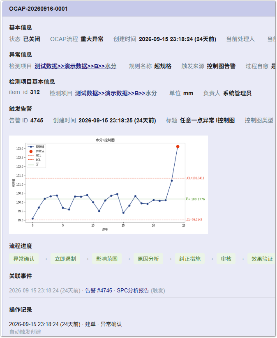The image size is (277, 338).
Task: Click the 观测值 legend entry in the chart
Action: 36,147
